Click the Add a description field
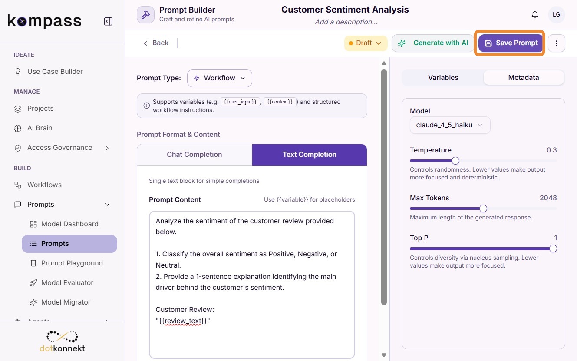This screenshot has height=361, width=577. (346, 22)
